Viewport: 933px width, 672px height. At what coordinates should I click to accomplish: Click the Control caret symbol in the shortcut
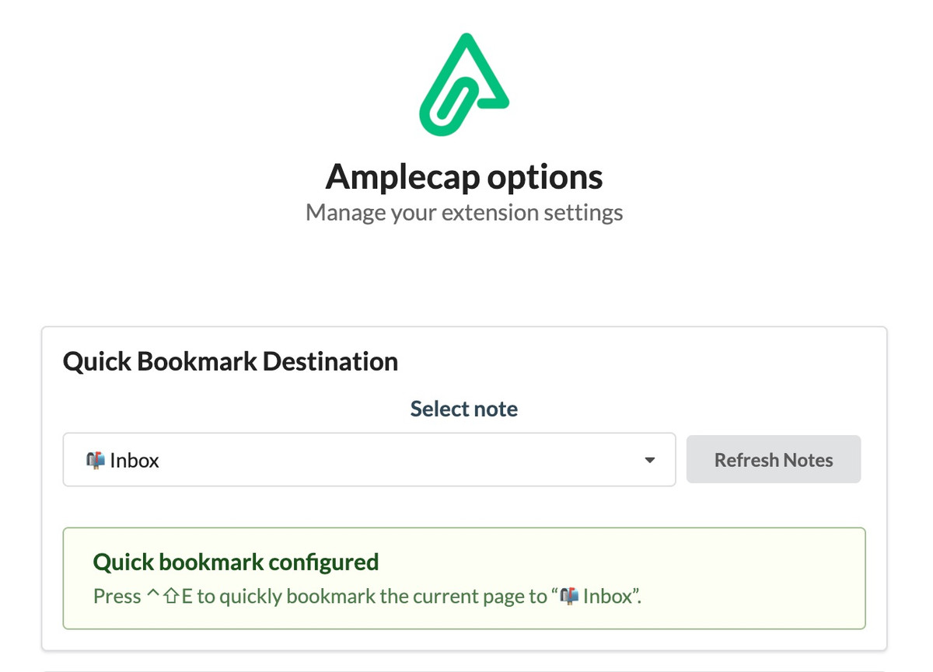click(152, 597)
